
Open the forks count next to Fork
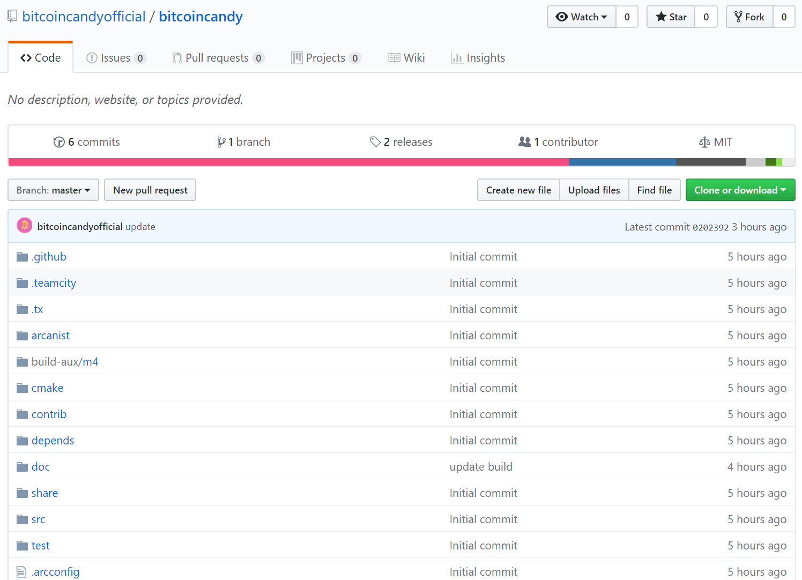click(x=784, y=17)
